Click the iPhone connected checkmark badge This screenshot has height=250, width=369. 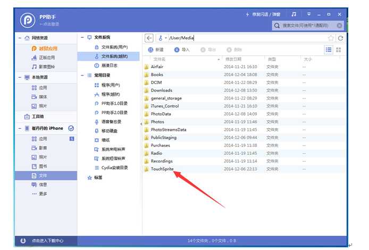(71, 128)
